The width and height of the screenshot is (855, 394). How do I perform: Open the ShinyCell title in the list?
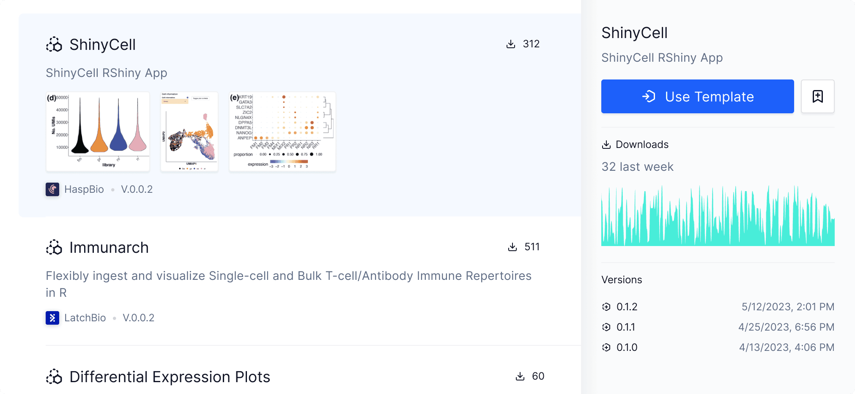[x=102, y=44]
